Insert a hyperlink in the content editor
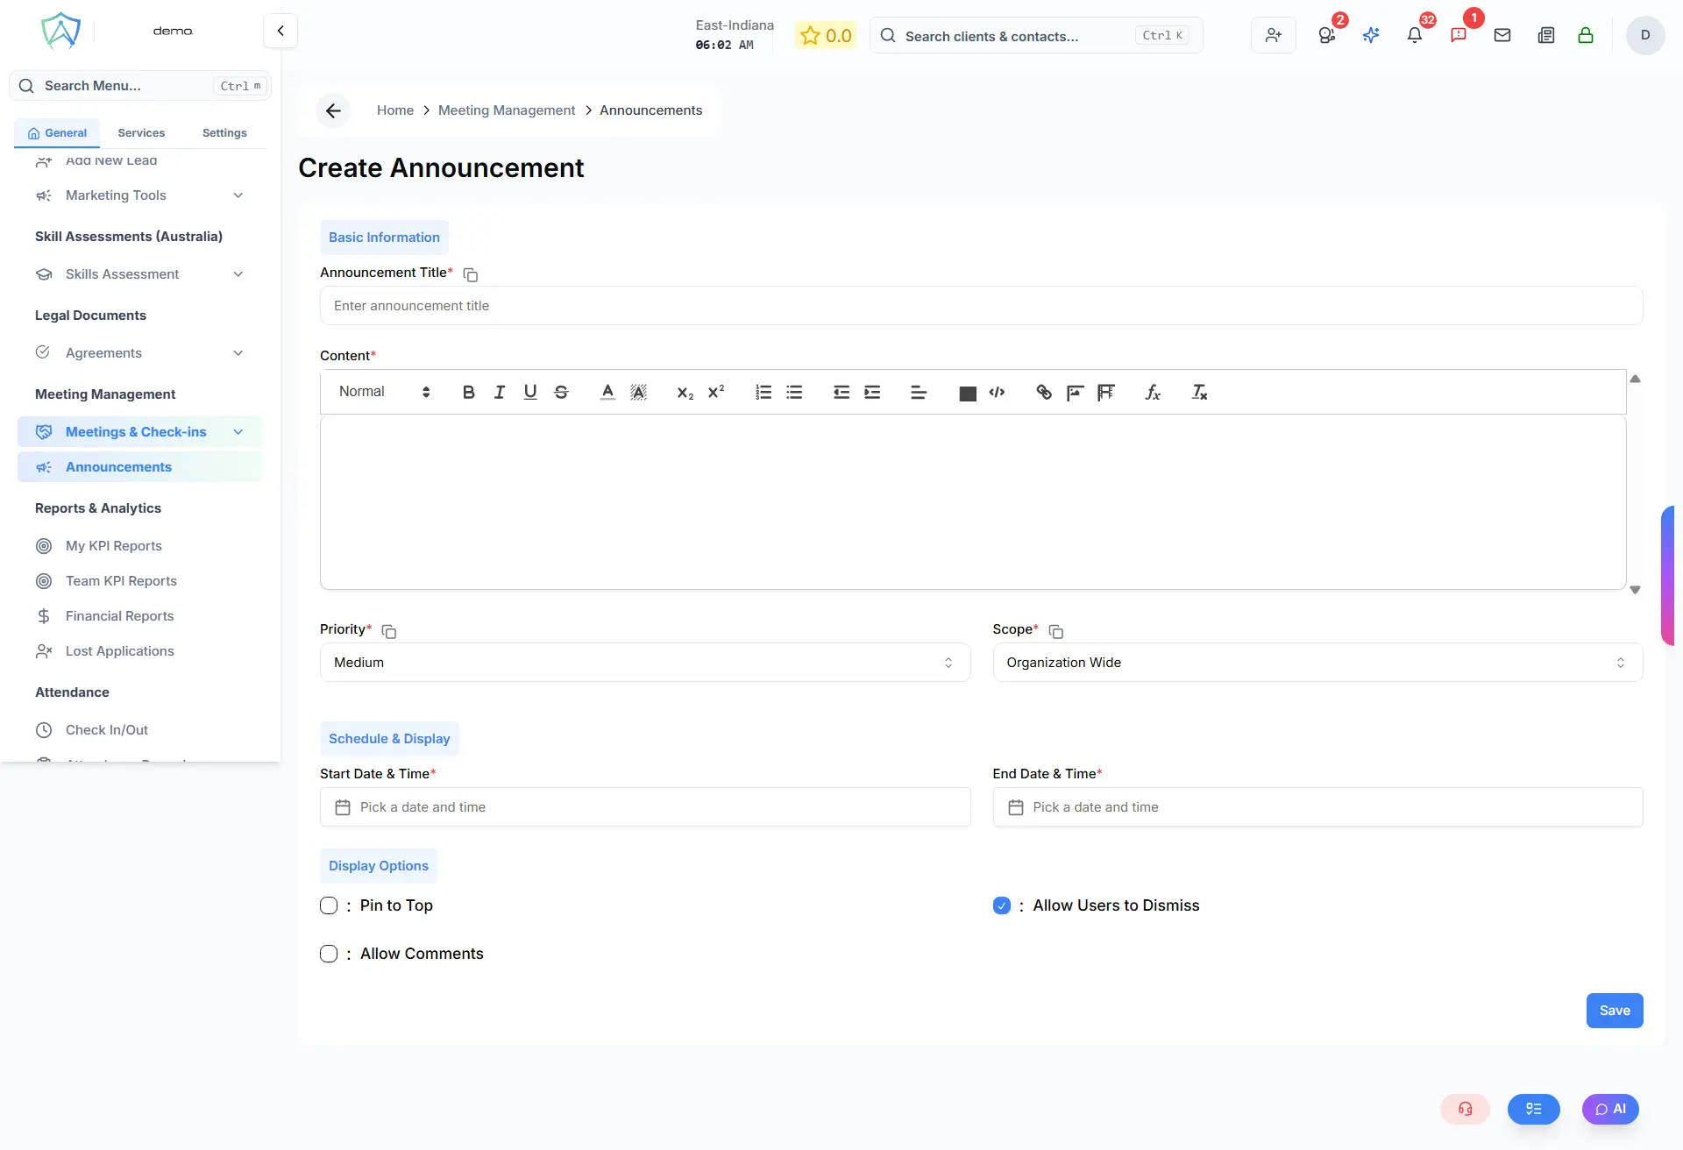Screen dimensions: 1683x1150 click(x=1043, y=392)
